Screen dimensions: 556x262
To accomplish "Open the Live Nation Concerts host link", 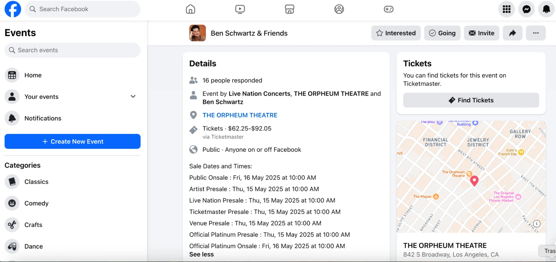I will pos(259,94).
